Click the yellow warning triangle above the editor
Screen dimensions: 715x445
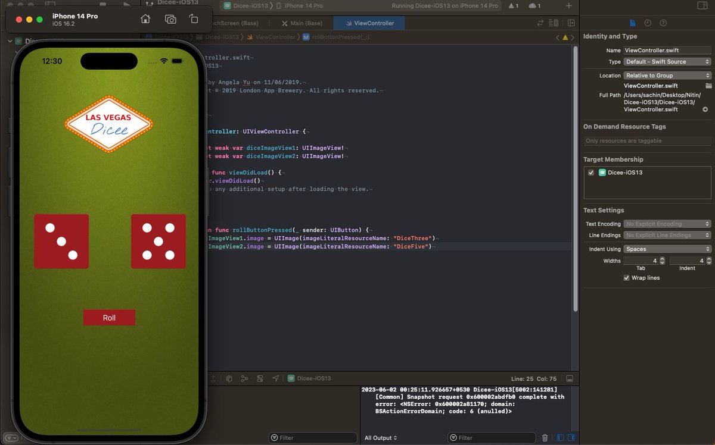click(x=565, y=36)
